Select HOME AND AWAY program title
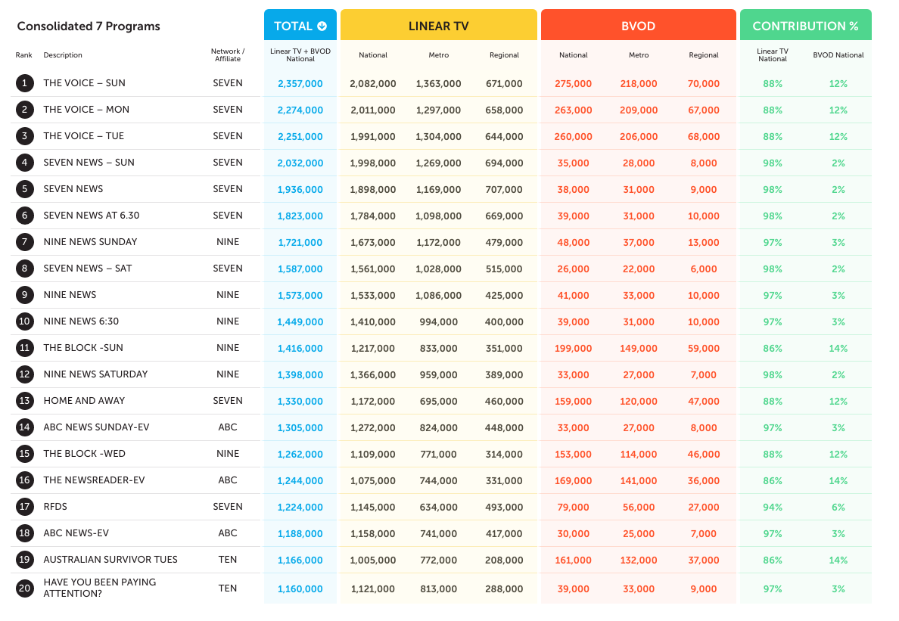899x621 pixels. [x=84, y=401]
